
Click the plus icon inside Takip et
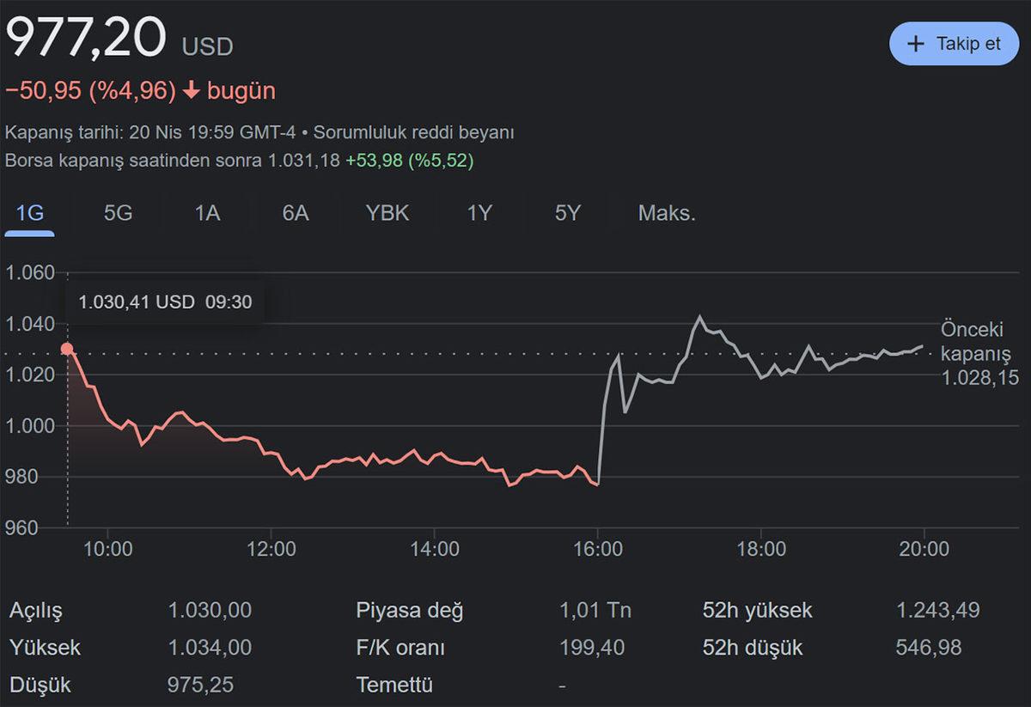pos(916,43)
